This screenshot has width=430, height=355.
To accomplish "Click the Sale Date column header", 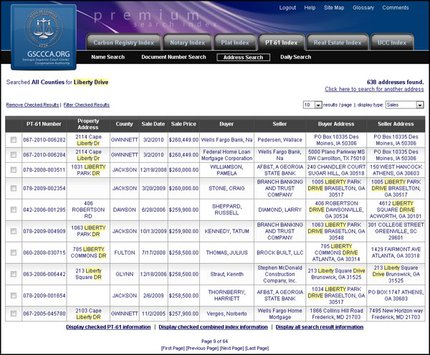I will coord(153,124).
